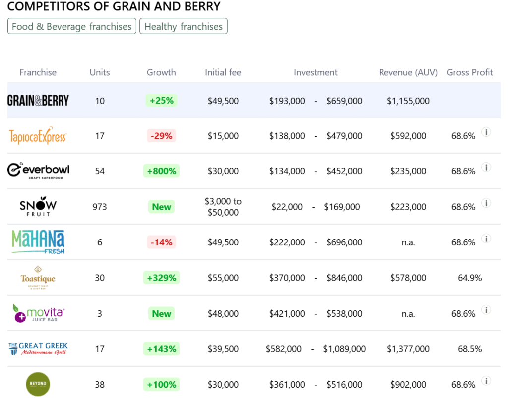
Task: Click the $1,089,000 investment maximum
Action: click(344, 349)
